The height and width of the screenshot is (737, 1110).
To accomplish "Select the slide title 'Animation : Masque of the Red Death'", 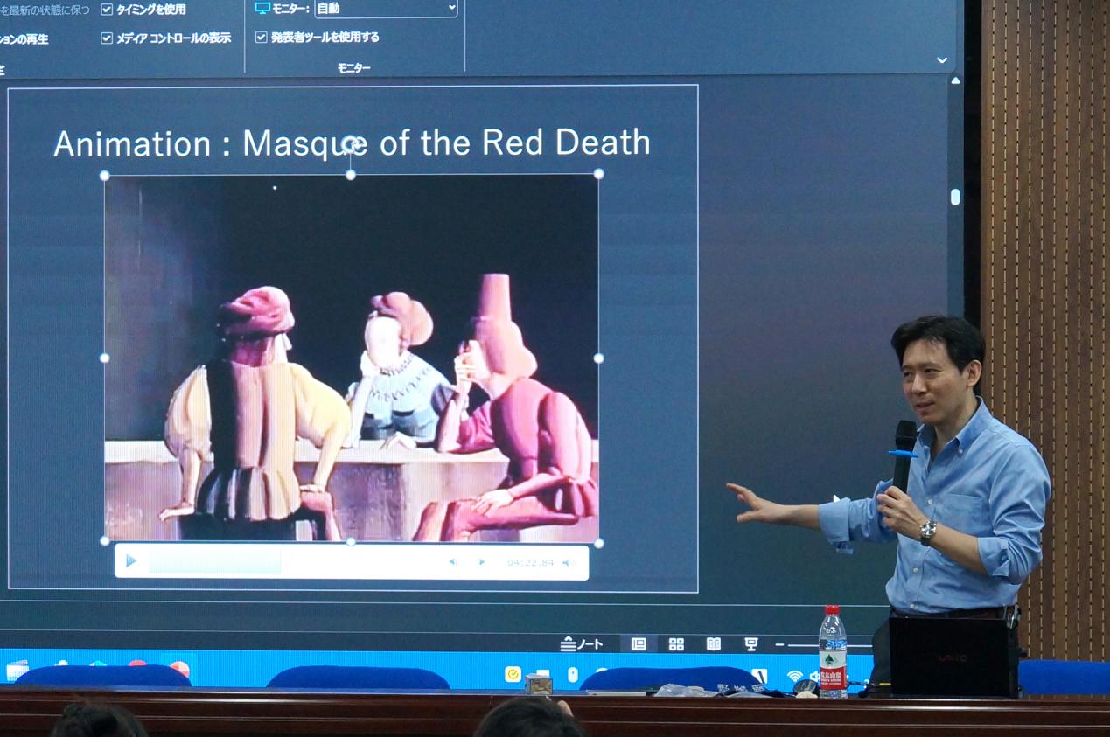I will coord(352,143).
